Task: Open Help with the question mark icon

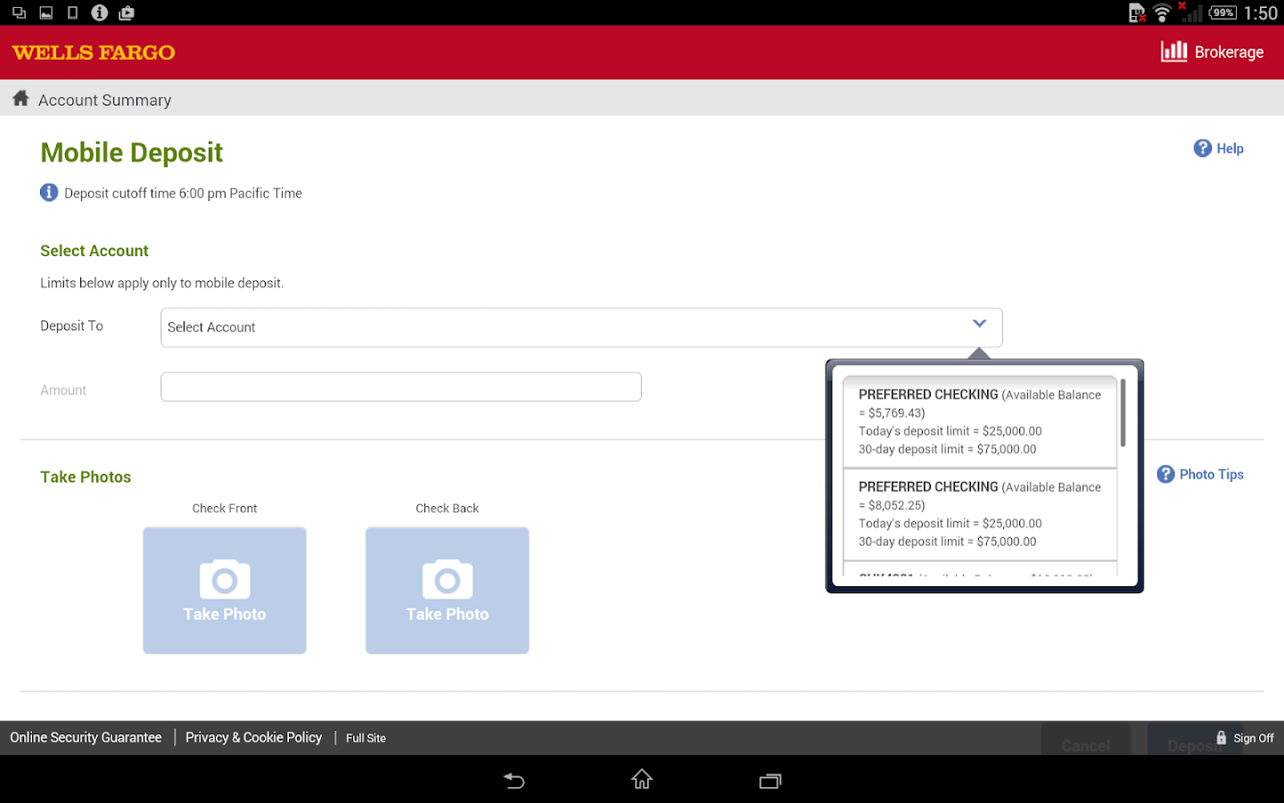Action: pos(1202,148)
